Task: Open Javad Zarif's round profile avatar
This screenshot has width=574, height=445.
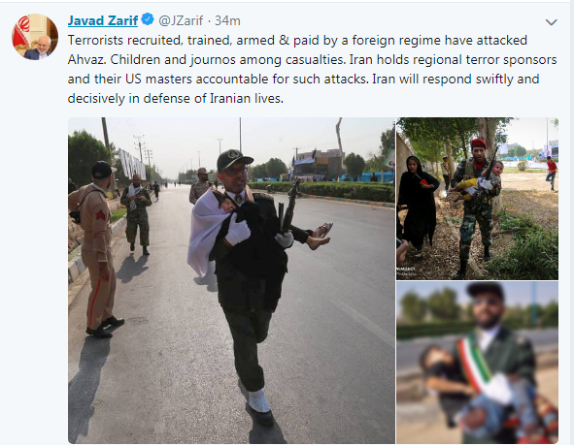Action: click(35, 37)
